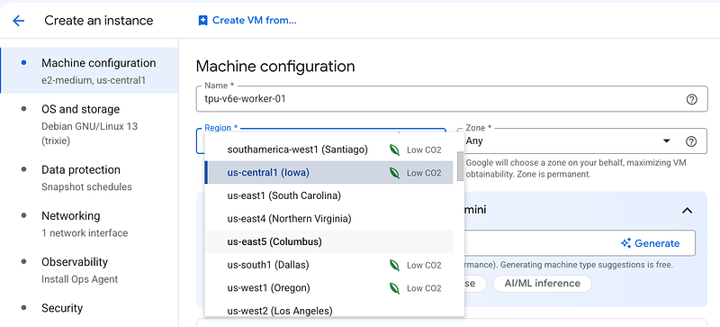Select us-west1 (Oregon) region

[x=328, y=288]
